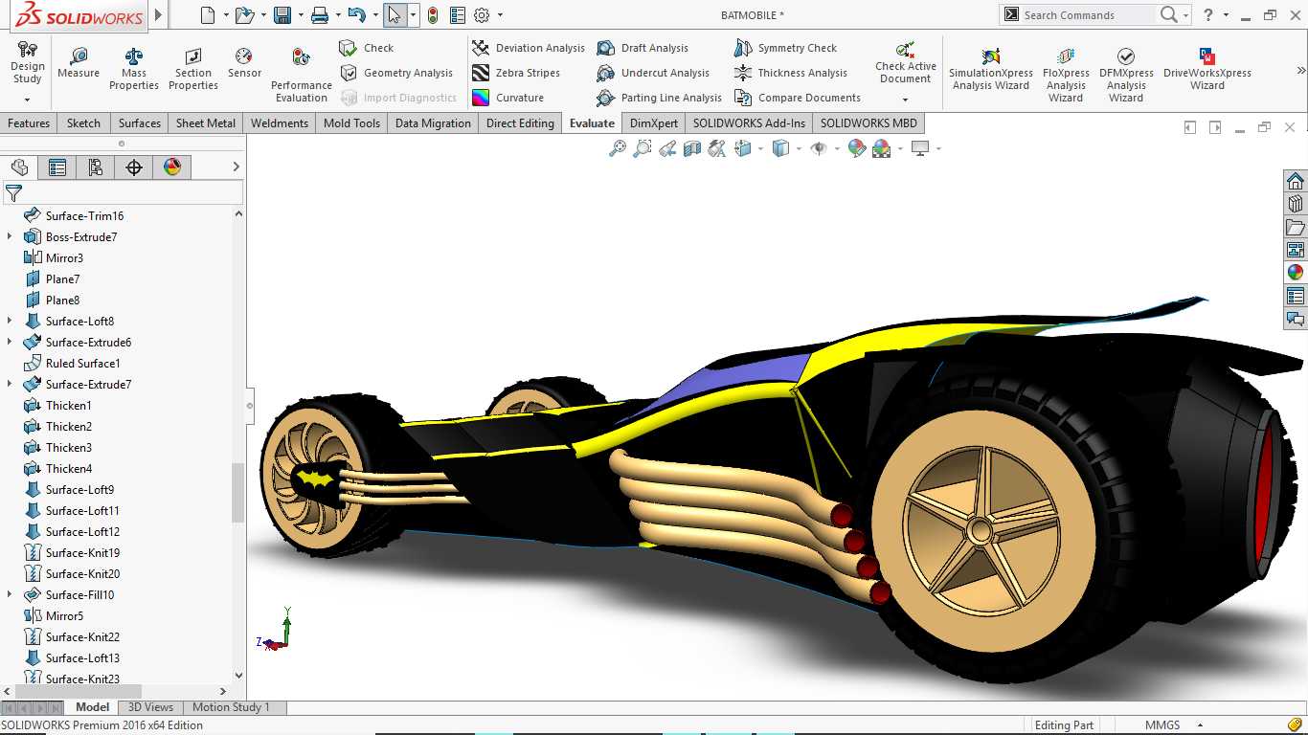Launch FloXpress Analysis Wizard
Screen dimensions: 1308x735
(1066, 75)
